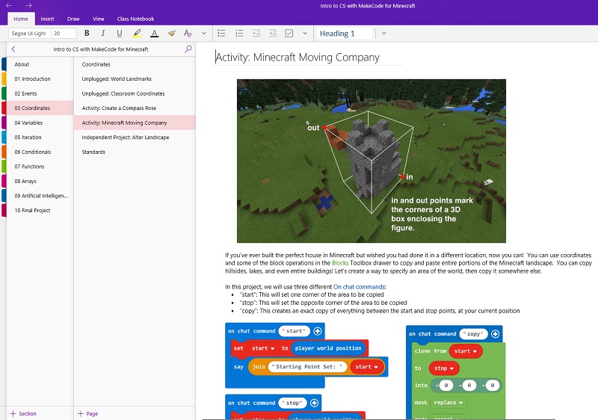Apply Bold formatting
The width and height of the screenshot is (598, 420).
tap(87, 34)
